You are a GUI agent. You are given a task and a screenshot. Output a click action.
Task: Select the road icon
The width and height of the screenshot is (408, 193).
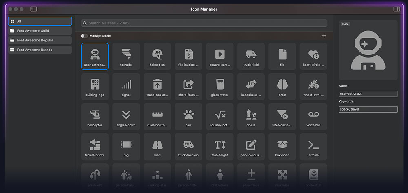coord(157,147)
